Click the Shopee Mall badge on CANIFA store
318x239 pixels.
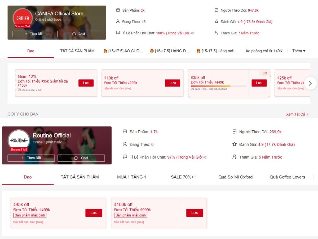[23, 27]
